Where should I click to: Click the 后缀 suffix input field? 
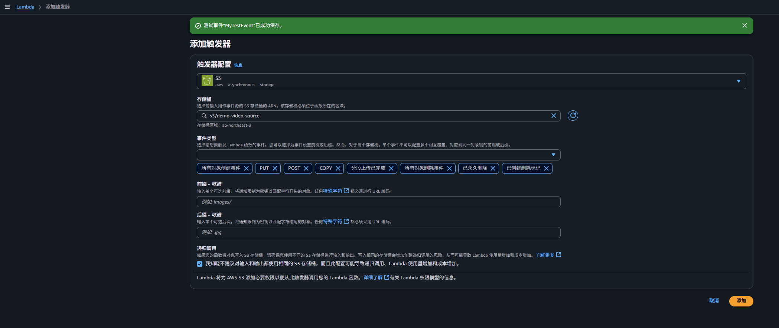point(378,233)
